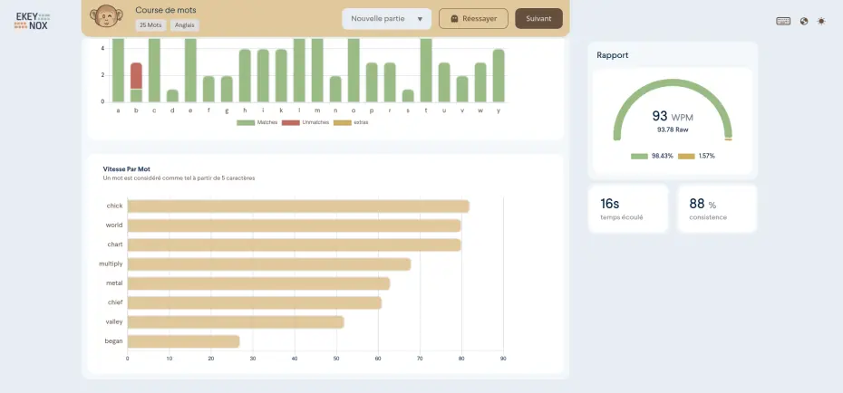Open the keyboard settings icon
This screenshot has width=843, height=393.
[x=783, y=21]
